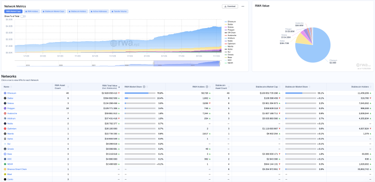Toggle Ethereum series in chart legend

click(x=230, y=22)
